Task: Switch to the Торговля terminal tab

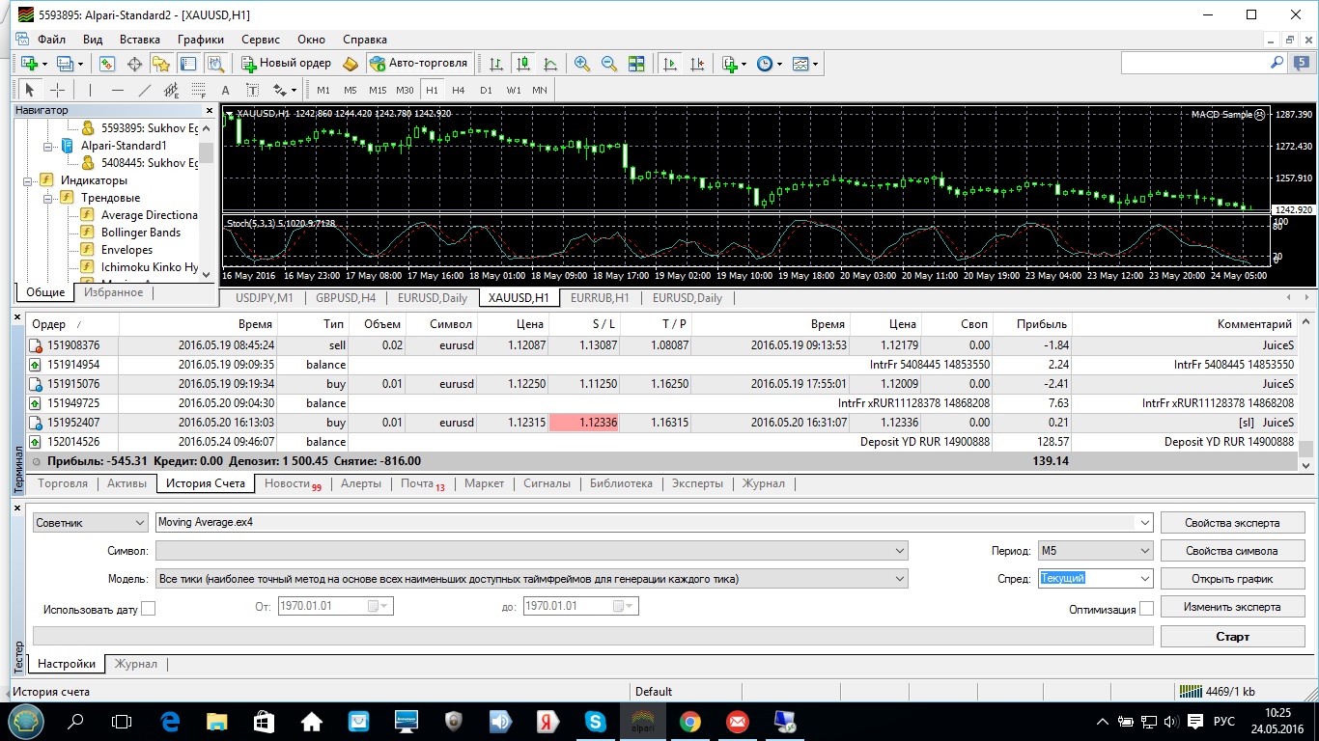Action: [x=63, y=483]
